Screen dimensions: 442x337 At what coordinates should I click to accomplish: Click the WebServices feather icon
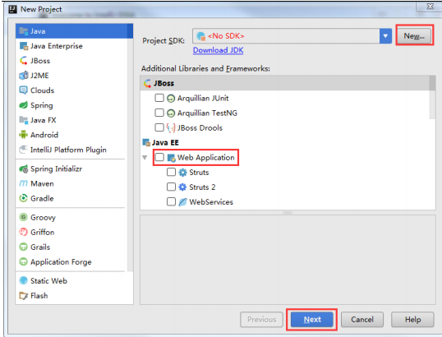(x=182, y=202)
